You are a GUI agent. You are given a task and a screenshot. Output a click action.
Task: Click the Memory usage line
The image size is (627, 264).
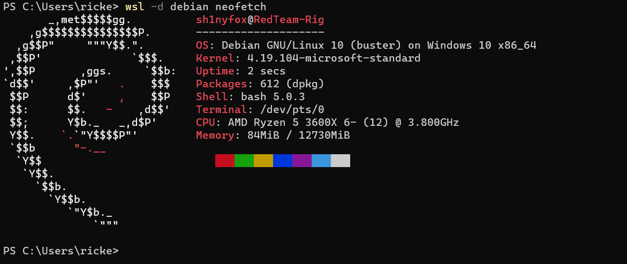coord(272,135)
